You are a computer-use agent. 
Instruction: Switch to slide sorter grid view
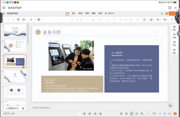tap(121, 113)
